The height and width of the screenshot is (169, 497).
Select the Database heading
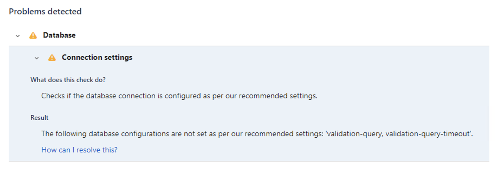point(59,35)
